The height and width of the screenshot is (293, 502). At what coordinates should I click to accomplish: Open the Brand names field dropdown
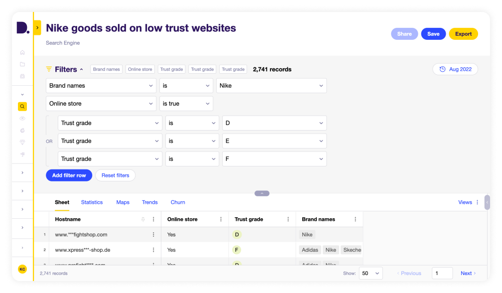coord(101,86)
